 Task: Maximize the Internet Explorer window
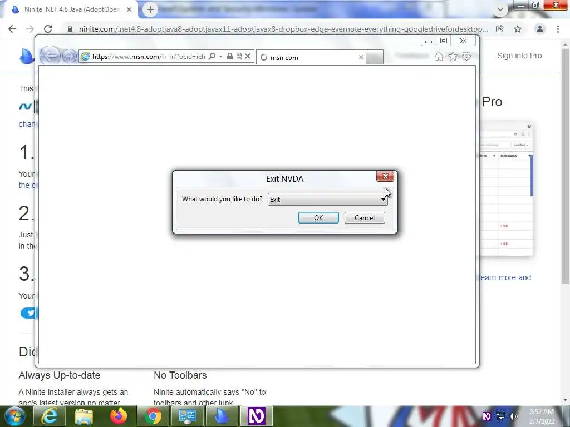pyautogui.click(x=444, y=41)
